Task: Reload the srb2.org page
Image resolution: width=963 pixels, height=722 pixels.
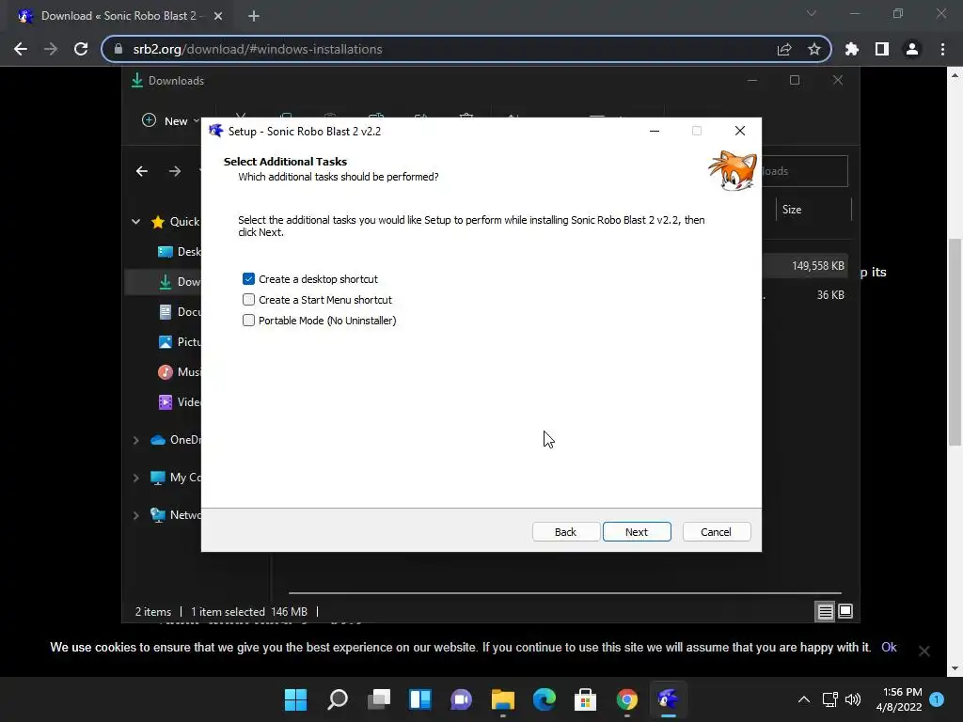Action: 81,49
